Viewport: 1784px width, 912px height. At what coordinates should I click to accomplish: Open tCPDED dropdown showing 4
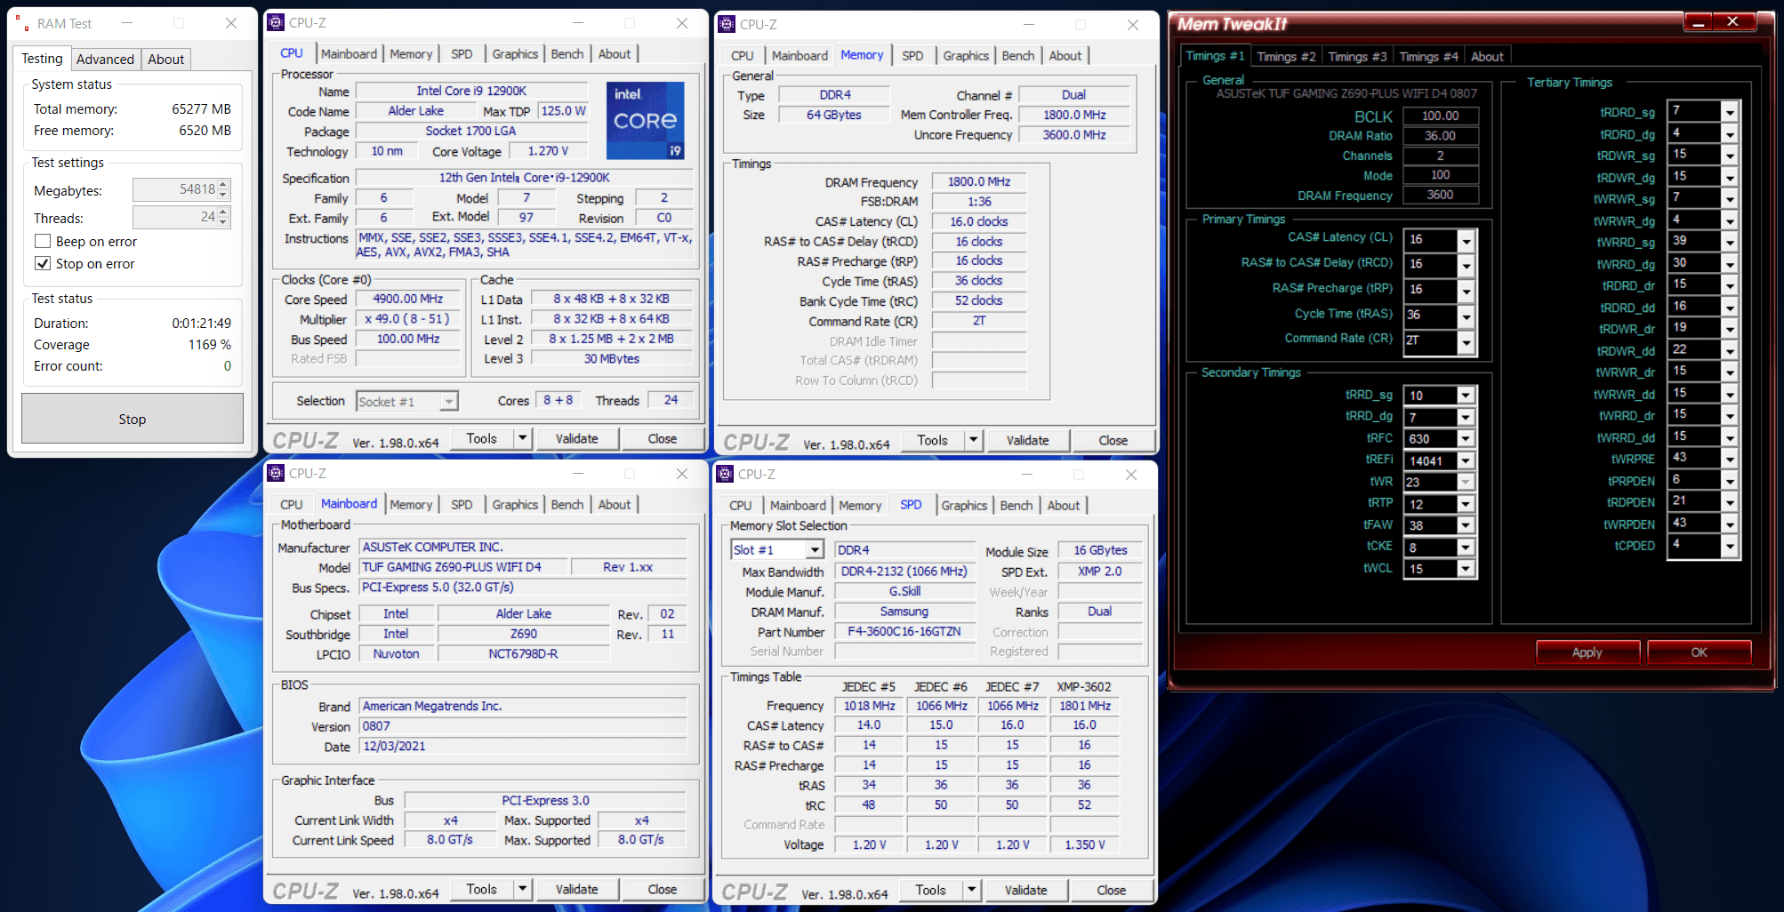(x=1730, y=546)
